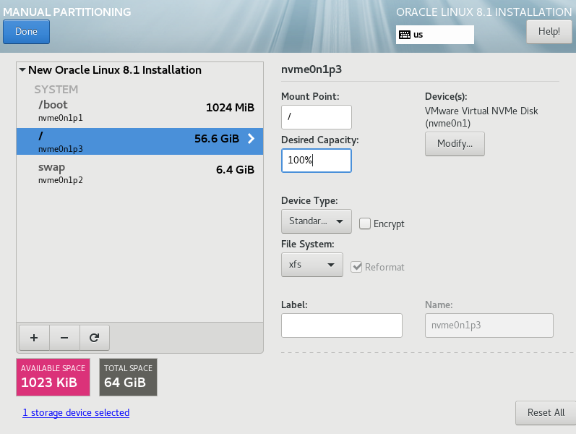Click the ORACLE LINUX 8.1 INSTALLATION title

[x=483, y=12]
